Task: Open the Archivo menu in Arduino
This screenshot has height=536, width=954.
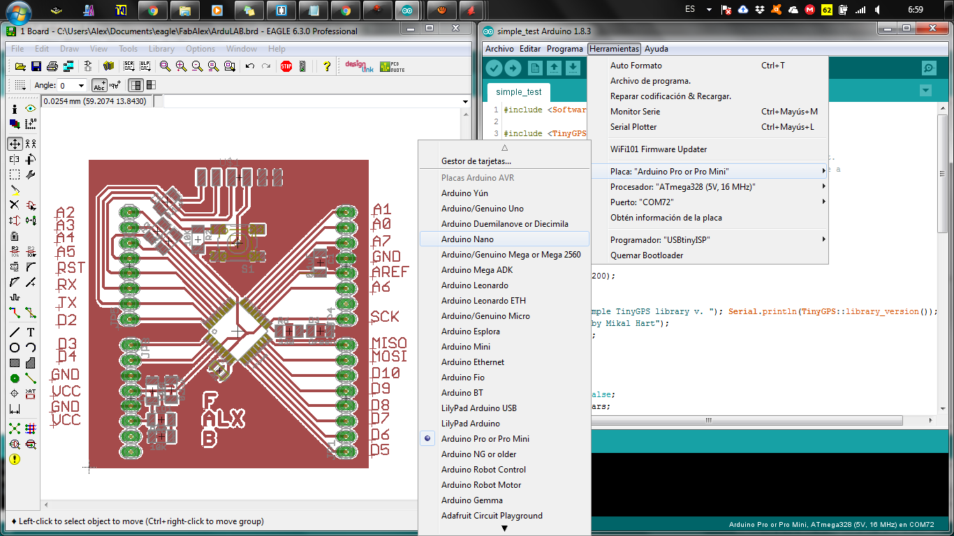Action: point(499,49)
